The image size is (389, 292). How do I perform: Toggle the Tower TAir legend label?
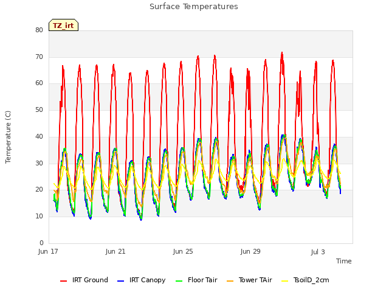pos(255,280)
